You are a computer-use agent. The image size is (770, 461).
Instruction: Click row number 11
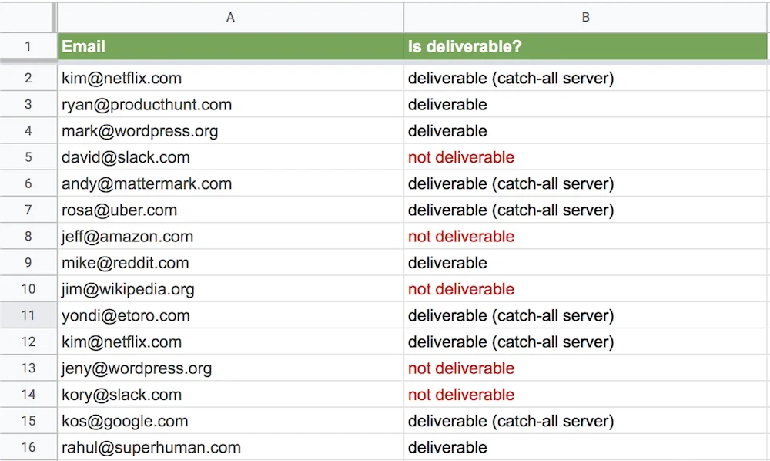click(28, 315)
